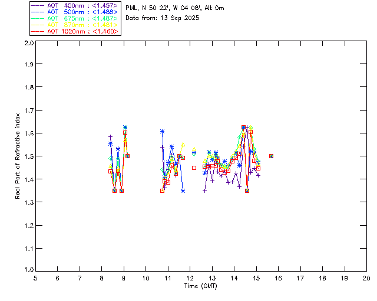
Task: Click the x-axis tick label 11
Action: (x=168, y=278)
